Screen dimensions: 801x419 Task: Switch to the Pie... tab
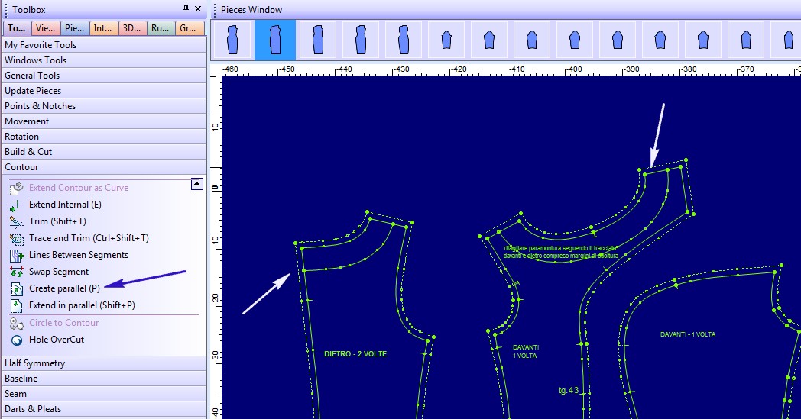tap(75, 28)
